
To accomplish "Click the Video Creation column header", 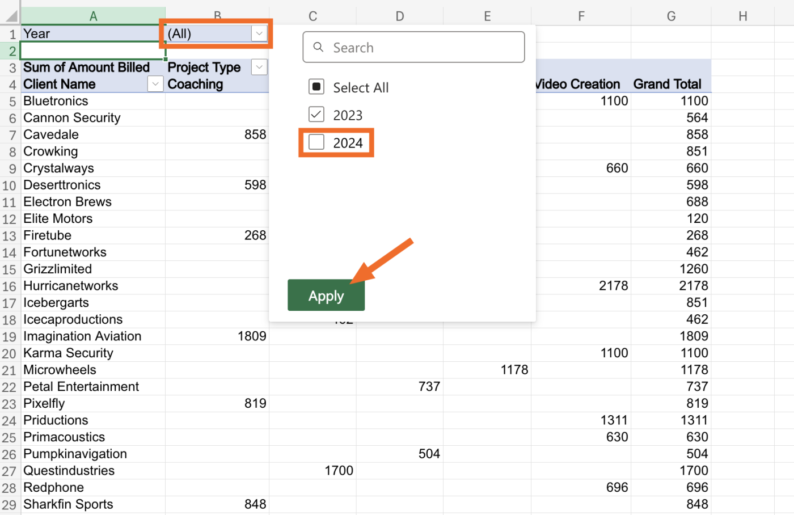I will pos(581,84).
